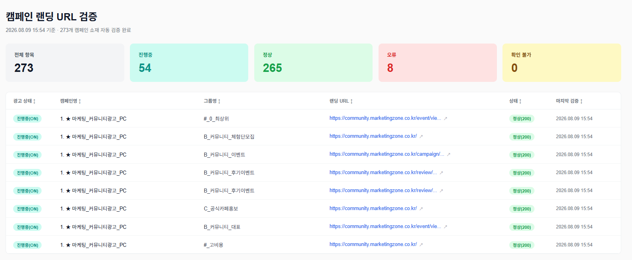Click 진행중(ON) badge in B_커뮤니티_체험단모집 row
The image size is (632, 260).
pos(28,137)
